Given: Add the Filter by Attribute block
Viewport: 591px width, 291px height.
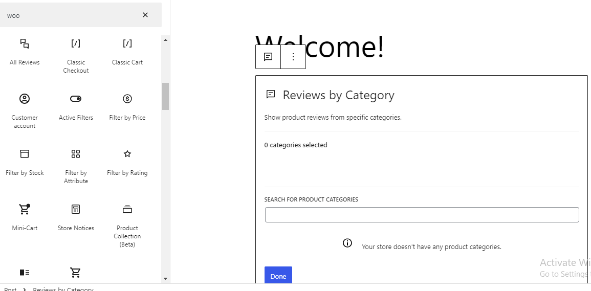Looking at the screenshot, I should click(76, 165).
